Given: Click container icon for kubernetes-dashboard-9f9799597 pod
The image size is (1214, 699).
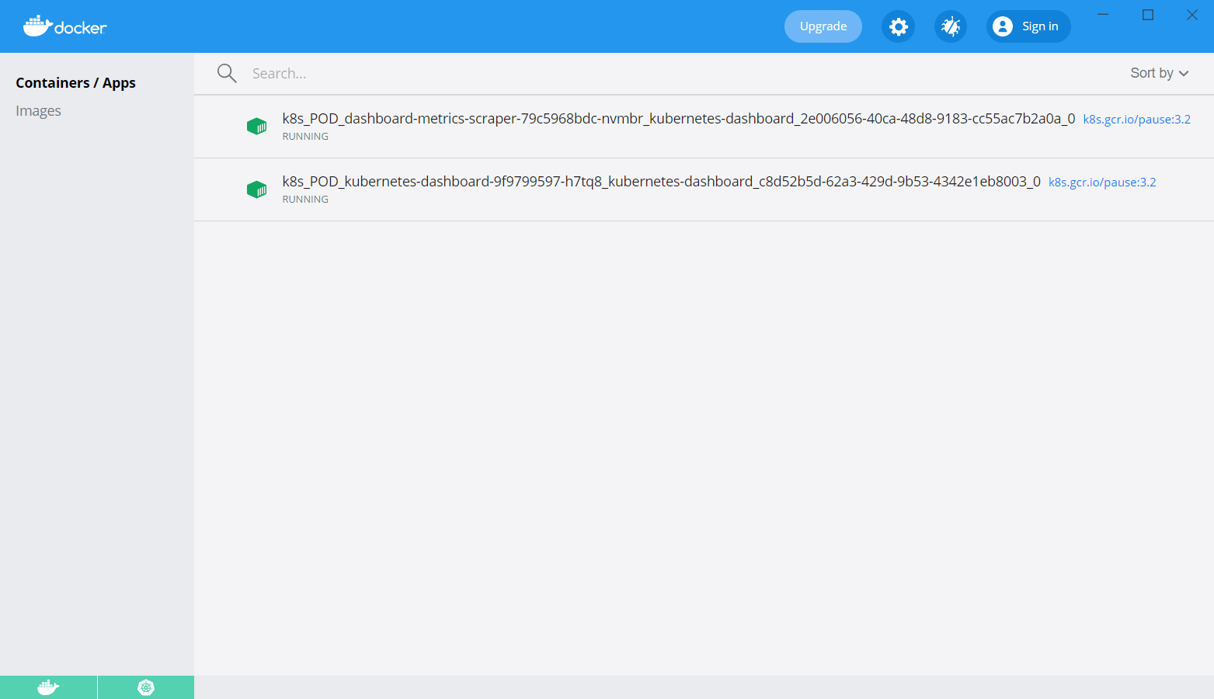Looking at the screenshot, I should tap(256, 189).
